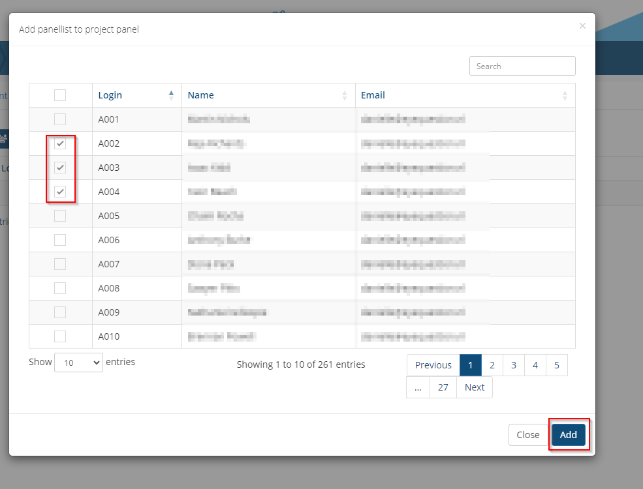
Task: Click the Name column sort icon
Action: pyautogui.click(x=345, y=95)
